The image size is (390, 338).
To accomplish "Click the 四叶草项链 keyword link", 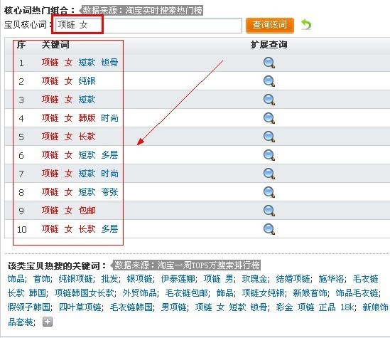I will 80,307.
